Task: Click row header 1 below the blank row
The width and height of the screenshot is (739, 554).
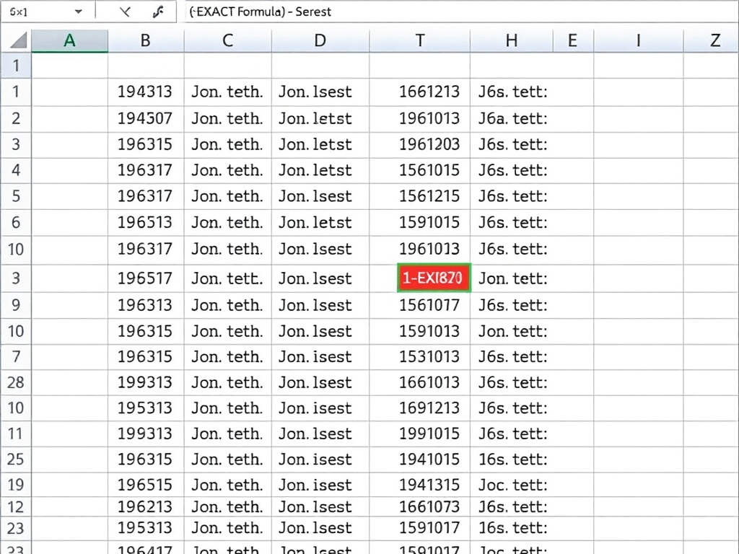Action: [16, 92]
